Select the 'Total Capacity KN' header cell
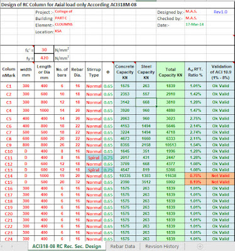The height and width of the screenshot is (251, 235). click(x=170, y=72)
